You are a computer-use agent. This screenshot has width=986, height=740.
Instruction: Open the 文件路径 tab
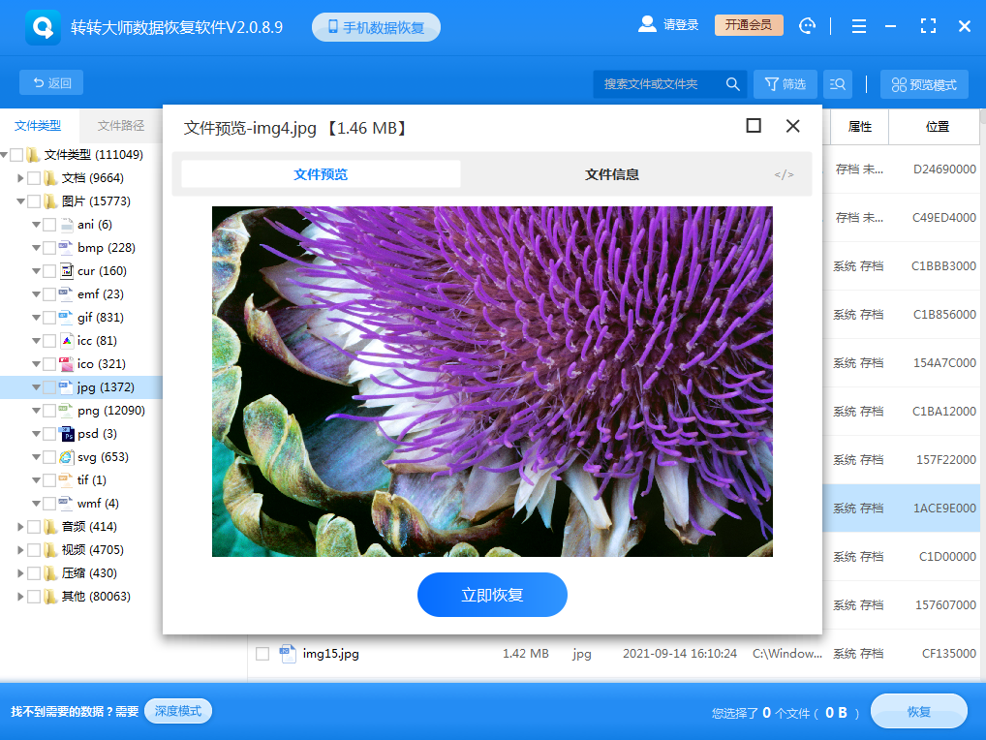(121, 125)
